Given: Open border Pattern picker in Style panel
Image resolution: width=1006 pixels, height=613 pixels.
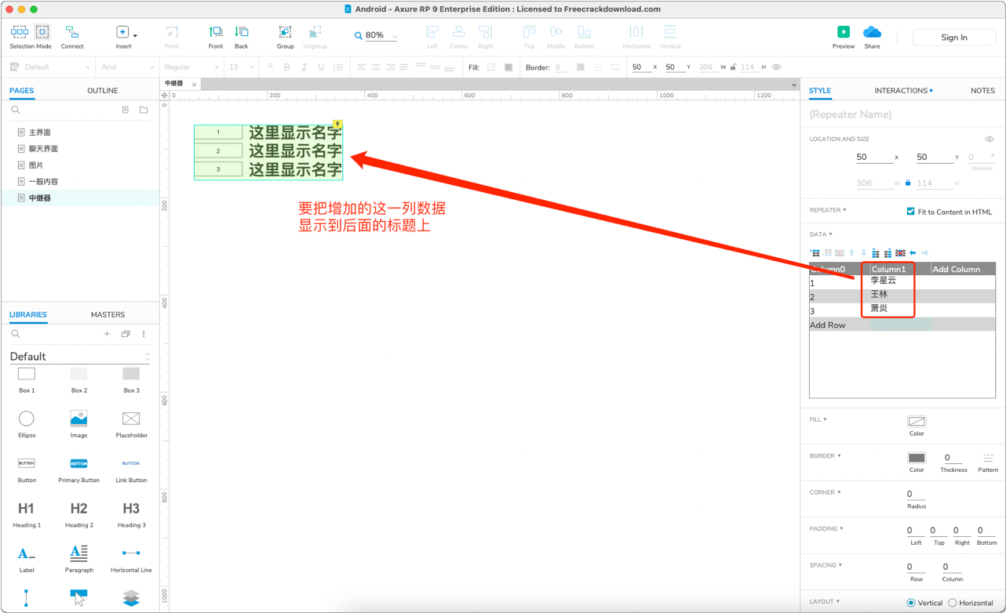Looking at the screenshot, I should (988, 458).
